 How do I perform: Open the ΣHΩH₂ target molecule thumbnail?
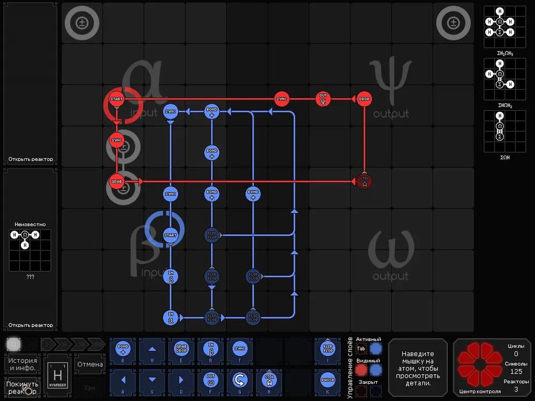(505, 79)
